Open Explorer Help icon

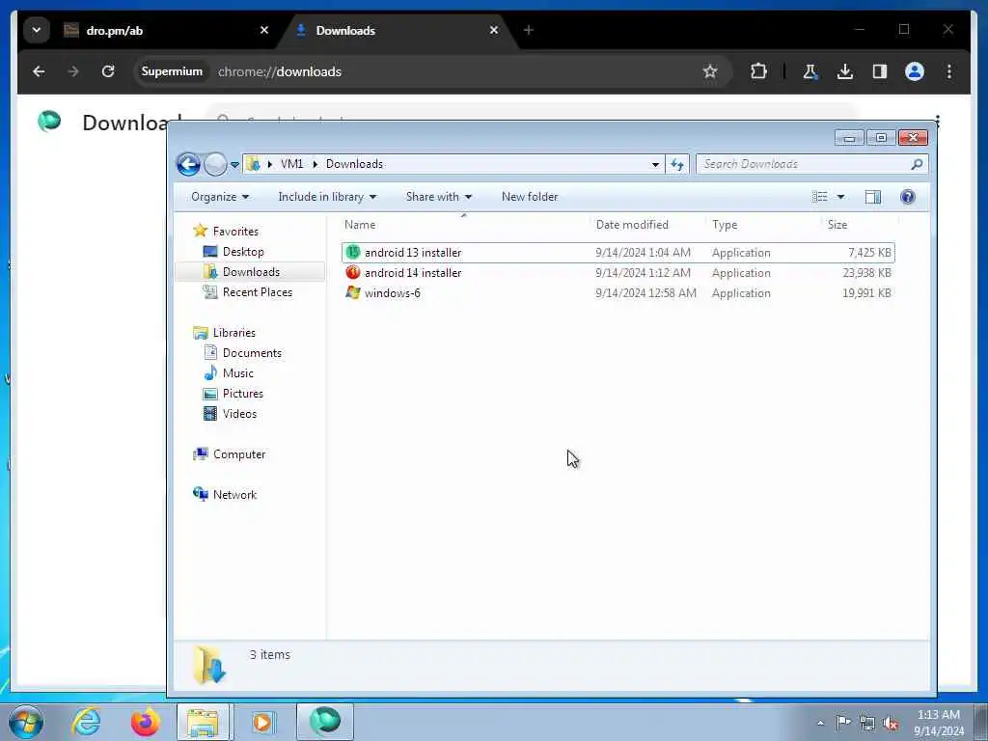pyautogui.click(x=907, y=197)
